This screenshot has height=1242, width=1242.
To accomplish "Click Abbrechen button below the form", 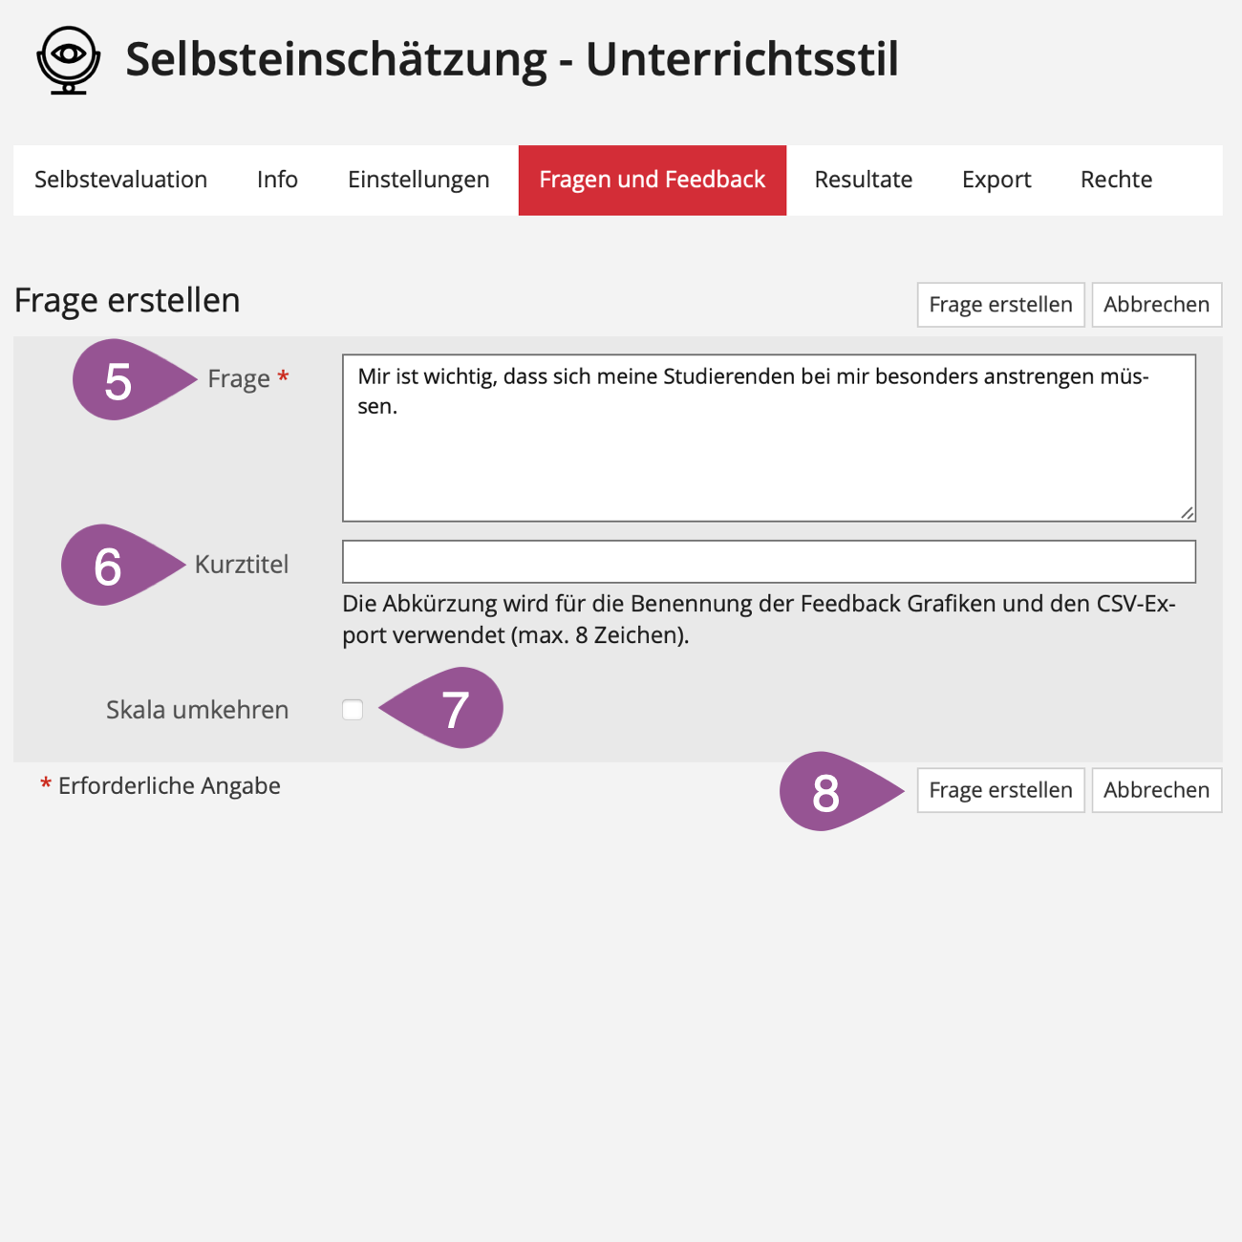I will 1156,790.
